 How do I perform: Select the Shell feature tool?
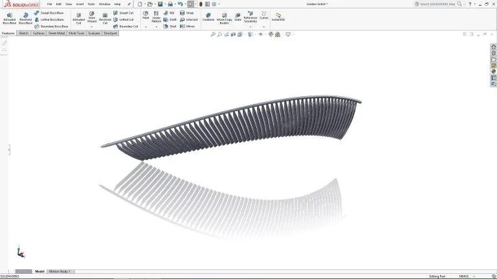click(170, 26)
